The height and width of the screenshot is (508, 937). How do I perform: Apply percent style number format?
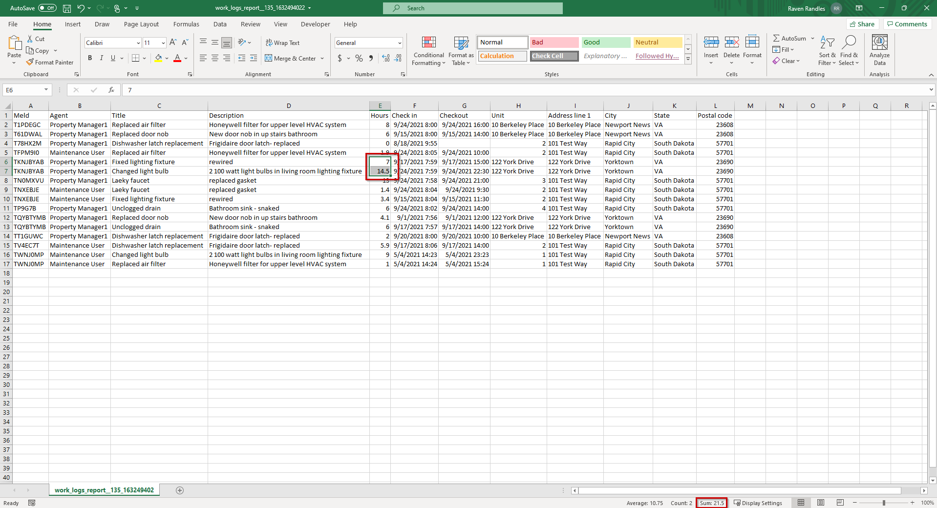coord(359,59)
